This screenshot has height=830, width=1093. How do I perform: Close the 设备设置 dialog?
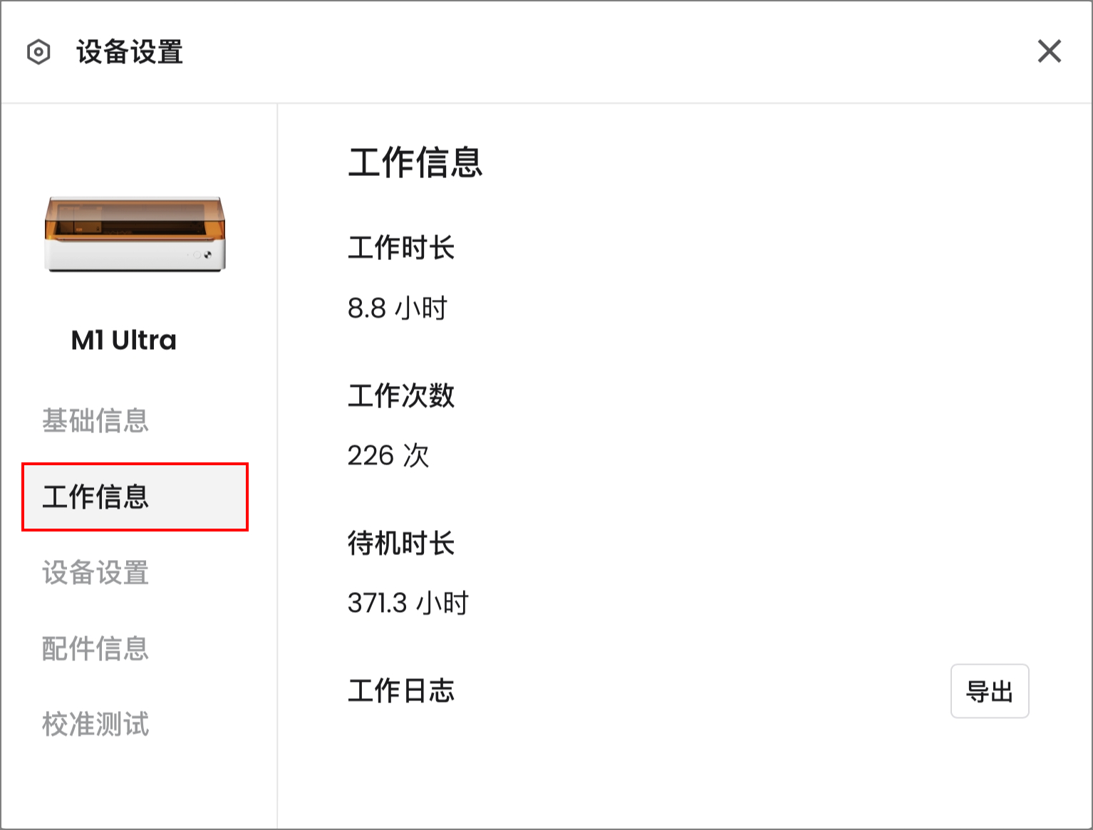tap(1049, 51)
